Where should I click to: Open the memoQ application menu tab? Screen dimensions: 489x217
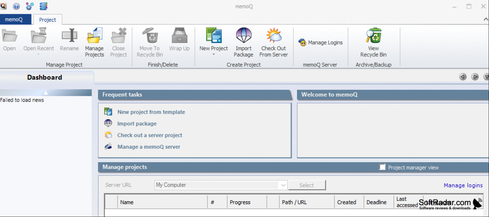[16, 19]
